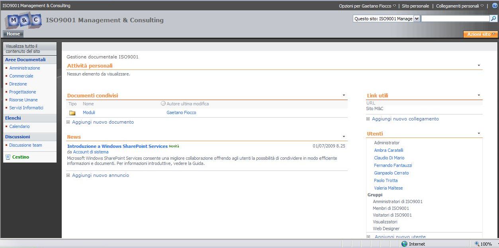Click the Cestino recycle bin icon
Screen dimensions: 499x248
[8, 157]
